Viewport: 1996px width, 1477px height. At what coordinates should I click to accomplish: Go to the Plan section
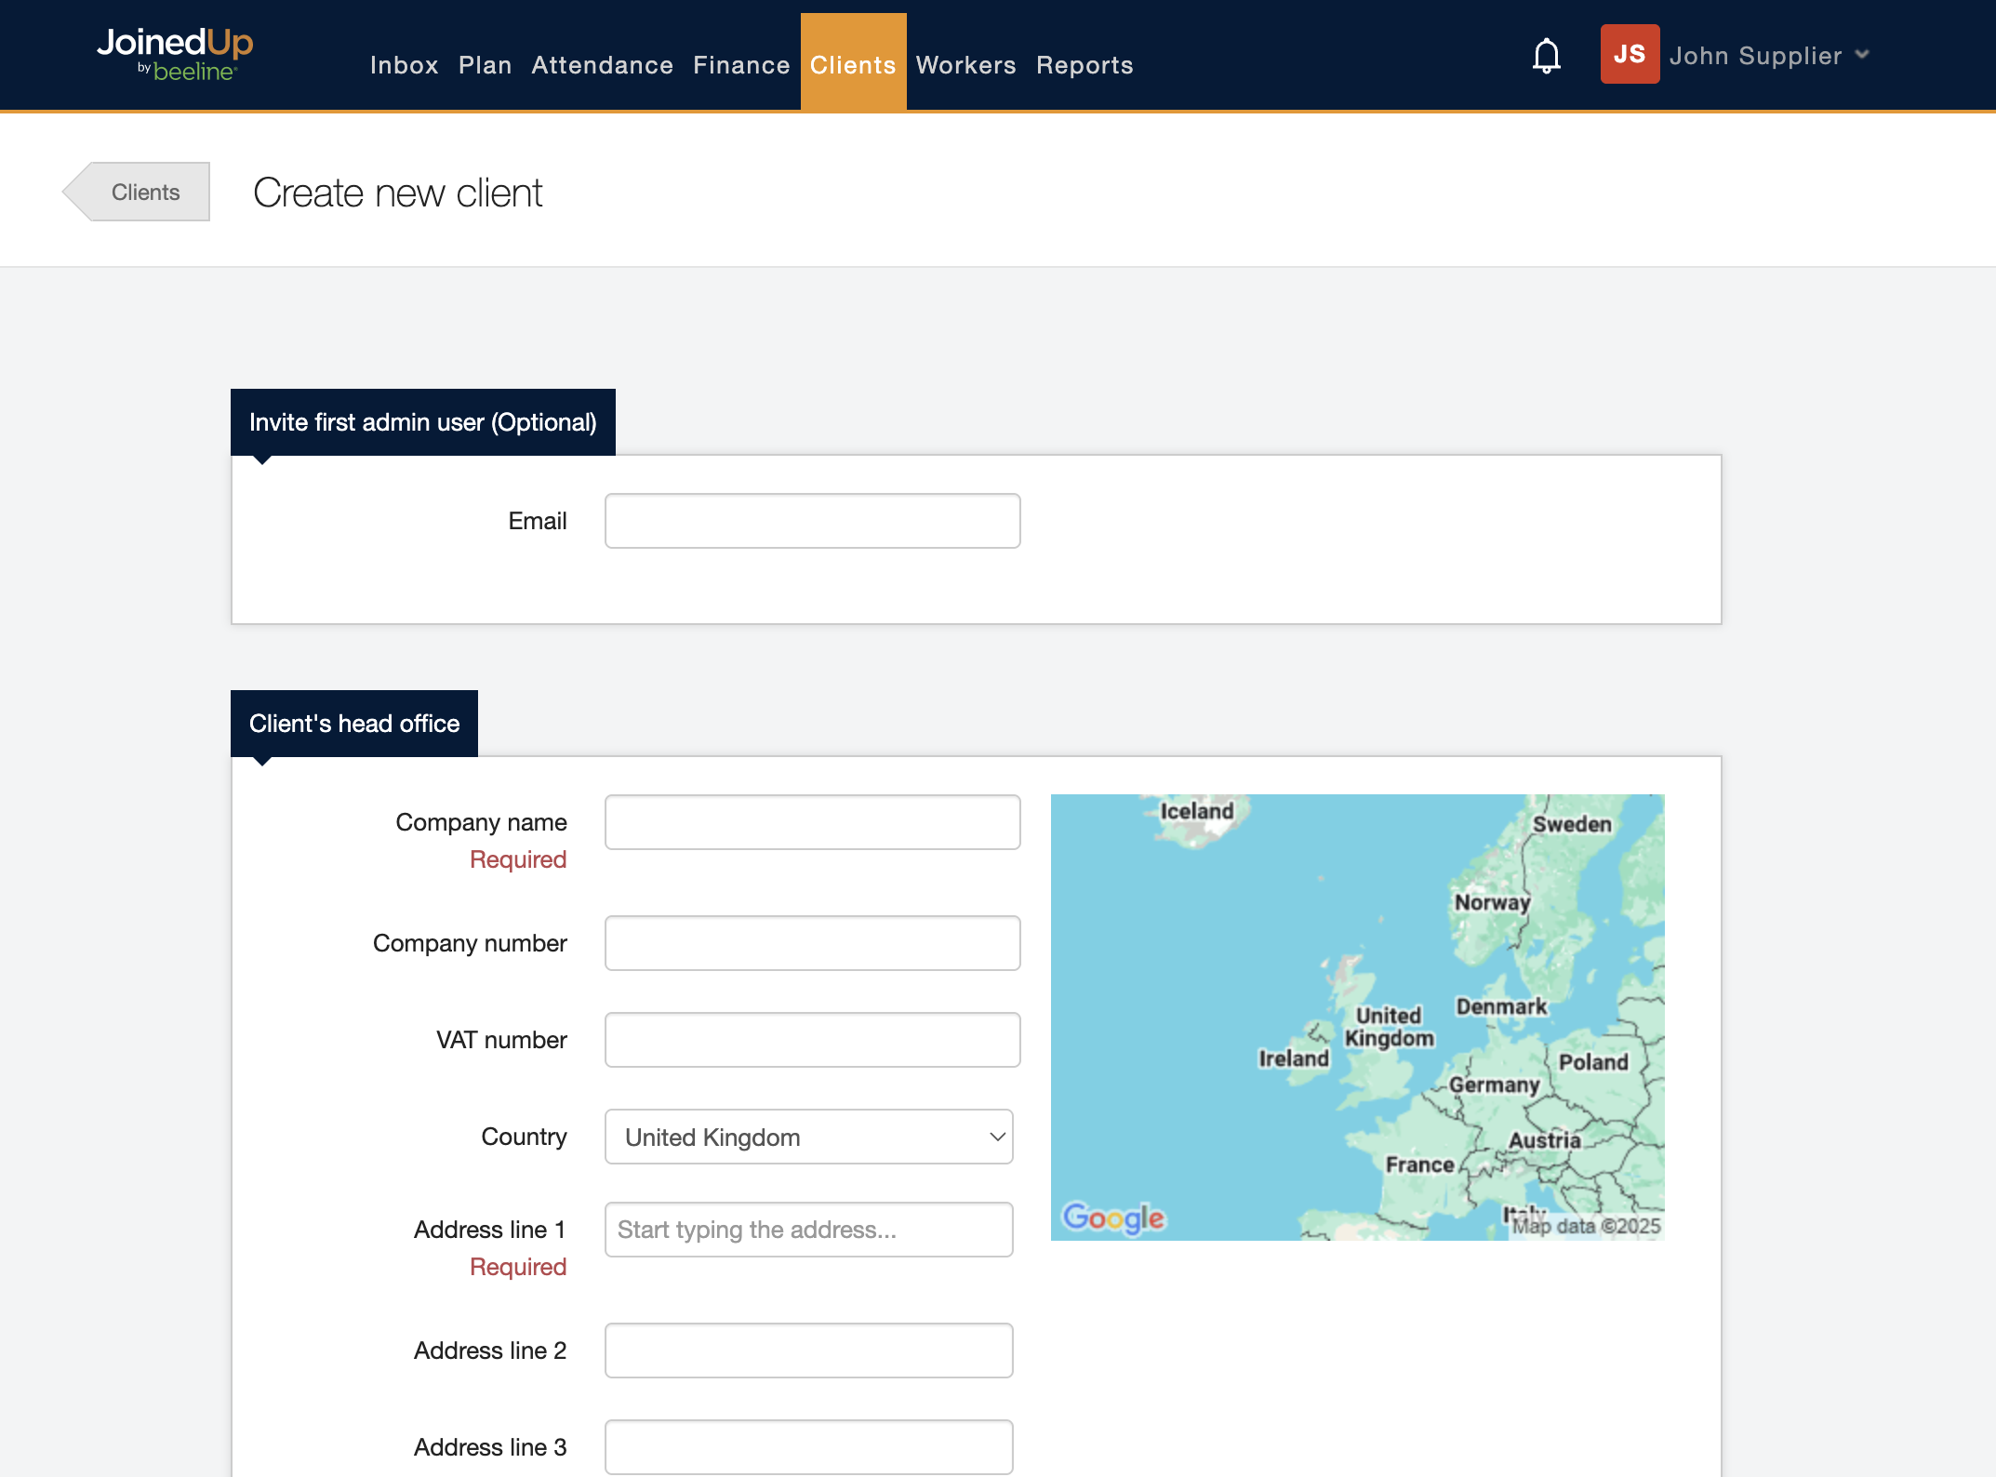(485, 65)
